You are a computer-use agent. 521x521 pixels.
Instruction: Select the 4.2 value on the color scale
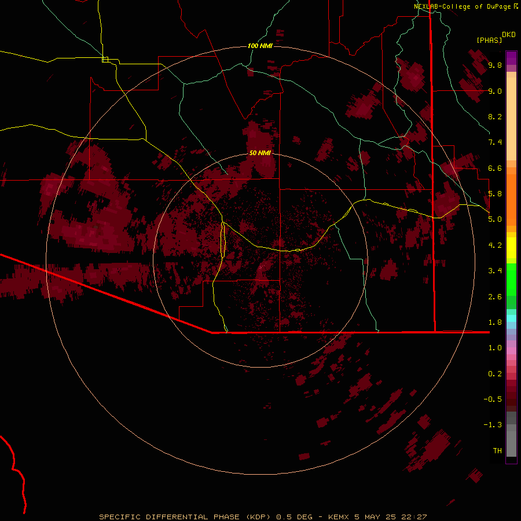point(495,245)
